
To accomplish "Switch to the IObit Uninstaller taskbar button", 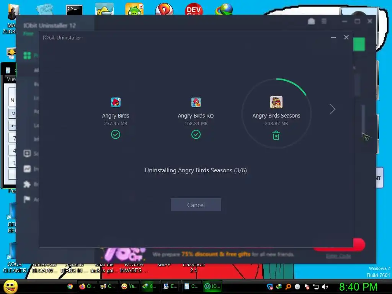I will click(212, 286).
